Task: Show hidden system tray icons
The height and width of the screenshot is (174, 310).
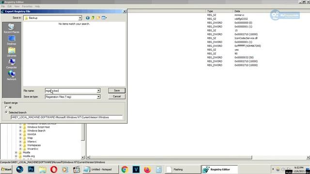Action: pyautogui.click(x=273, y=169)
